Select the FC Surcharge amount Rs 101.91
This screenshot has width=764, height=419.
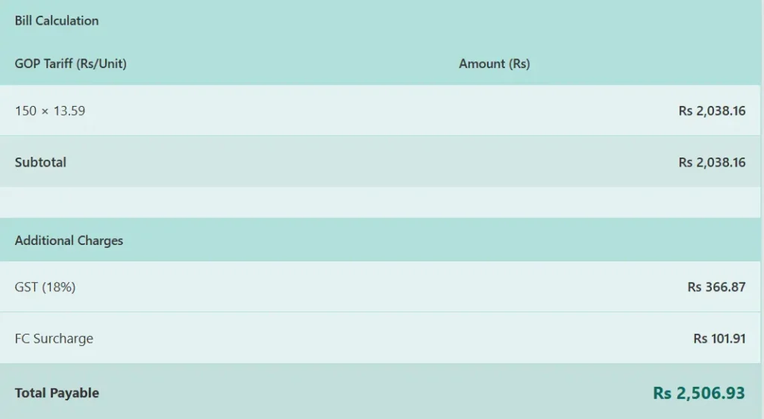click(x=719, y=338)
